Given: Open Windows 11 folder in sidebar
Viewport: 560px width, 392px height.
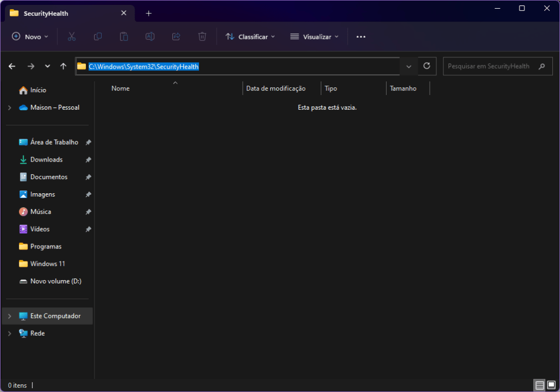Looking at the screenshot, I should 48,264.
